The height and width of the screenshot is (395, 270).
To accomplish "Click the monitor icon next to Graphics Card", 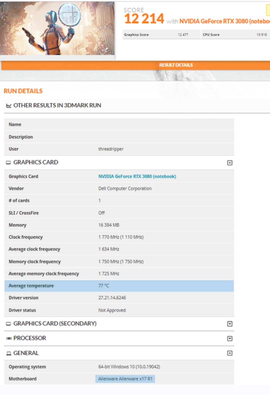I will click(8, 163).
